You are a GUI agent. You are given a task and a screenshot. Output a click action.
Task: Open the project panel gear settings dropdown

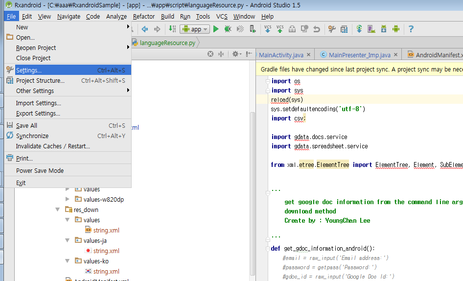[237, 54]
